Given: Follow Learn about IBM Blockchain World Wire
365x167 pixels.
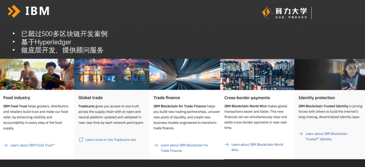Looking at the screenshot, I should 257,147.
